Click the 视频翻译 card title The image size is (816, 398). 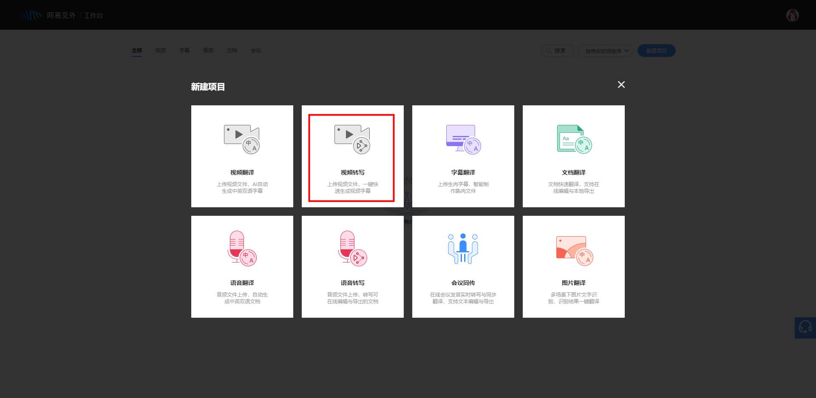coord(242,172)
